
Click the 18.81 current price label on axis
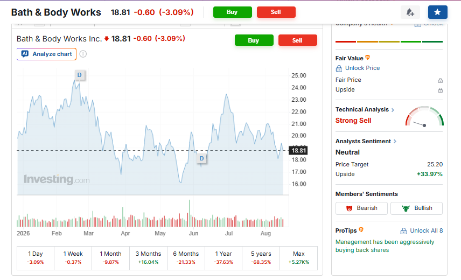(299, 151)
